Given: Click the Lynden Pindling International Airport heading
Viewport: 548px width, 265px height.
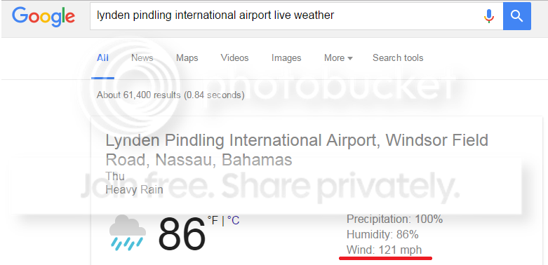Looking at the screenshot, I should (297, 150).
